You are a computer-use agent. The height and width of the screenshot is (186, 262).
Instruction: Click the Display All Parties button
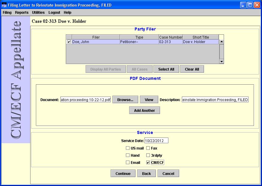click(x=106, y=69)
